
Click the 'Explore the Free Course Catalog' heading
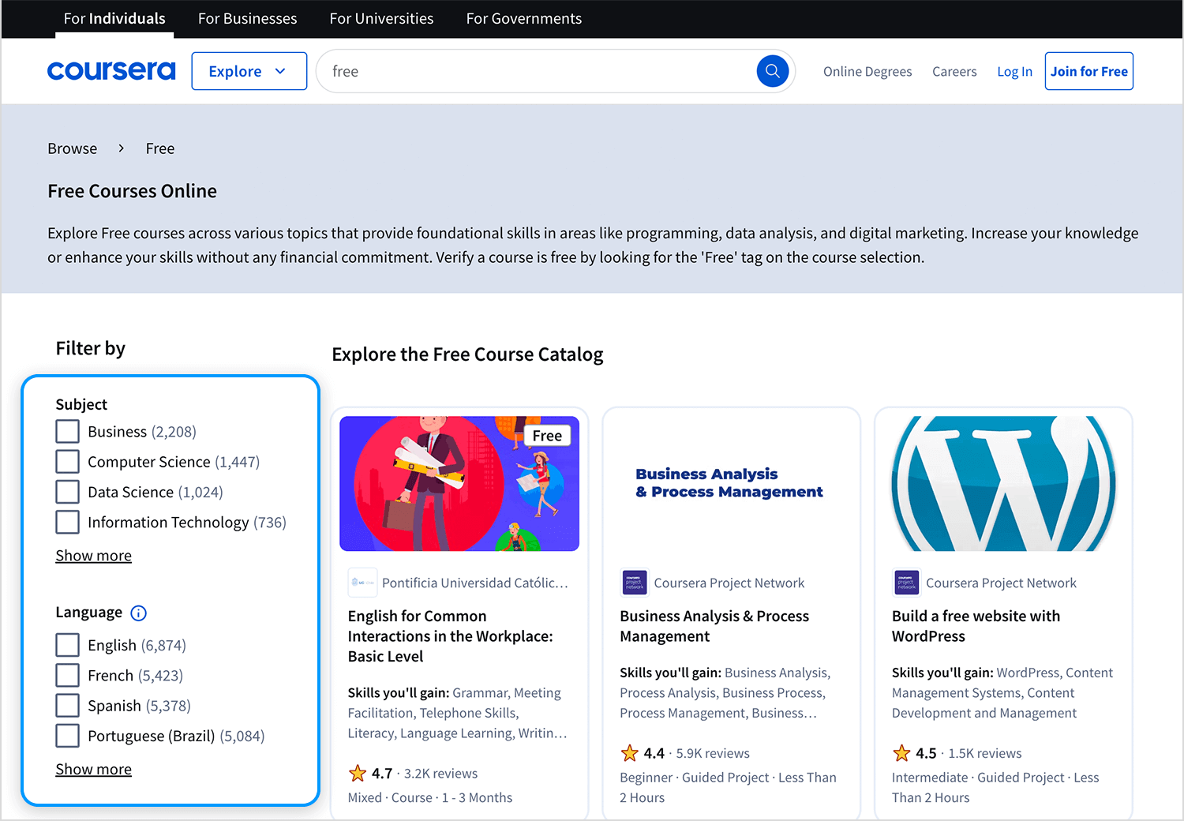(x=467, y=354)
